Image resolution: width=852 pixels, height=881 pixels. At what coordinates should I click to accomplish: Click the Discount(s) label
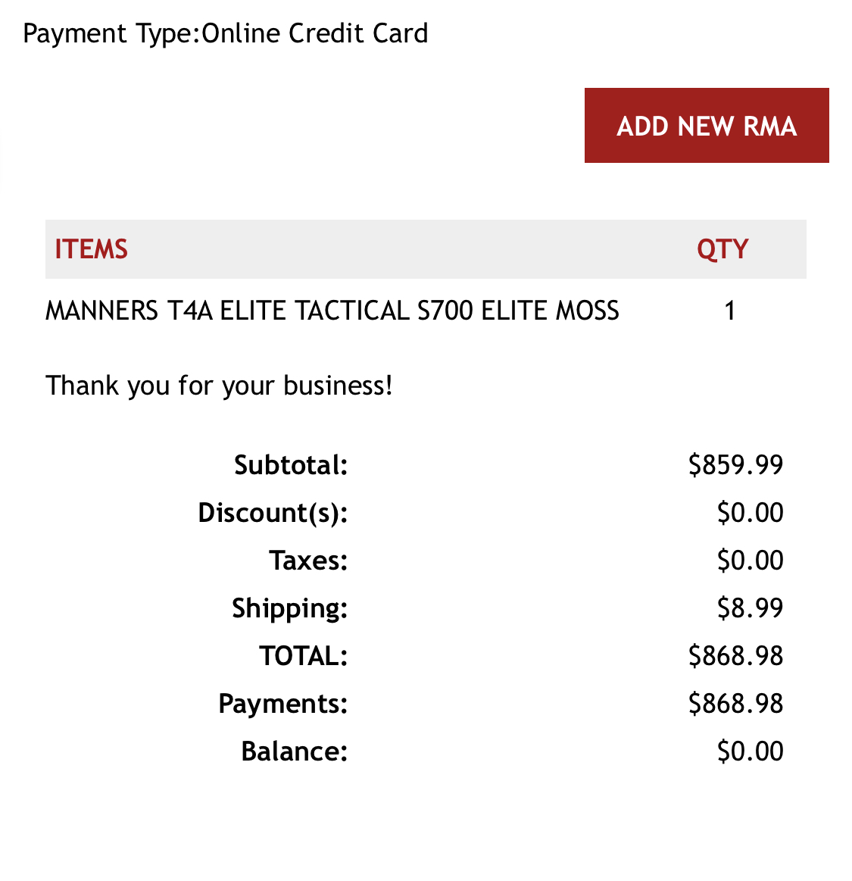(x=273, y=513)
